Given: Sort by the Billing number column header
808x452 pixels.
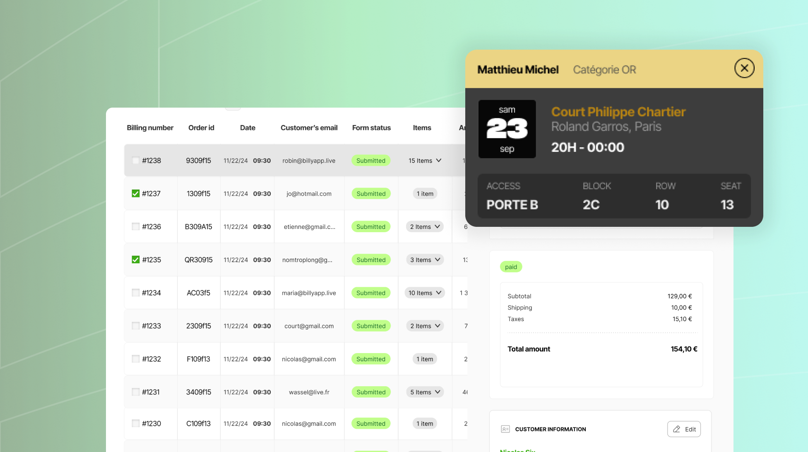Looking at the screenshot, I should [x=150, y=128].
